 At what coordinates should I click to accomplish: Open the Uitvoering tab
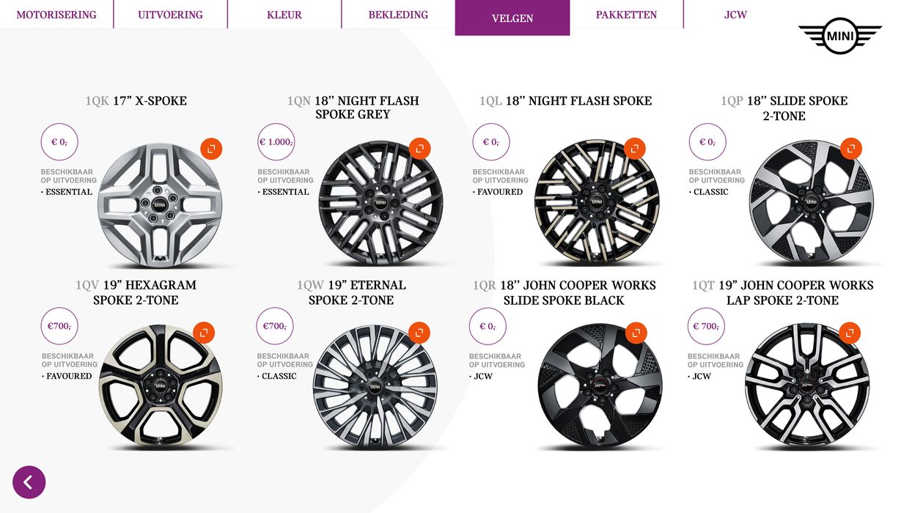click(x=170, y=15)
